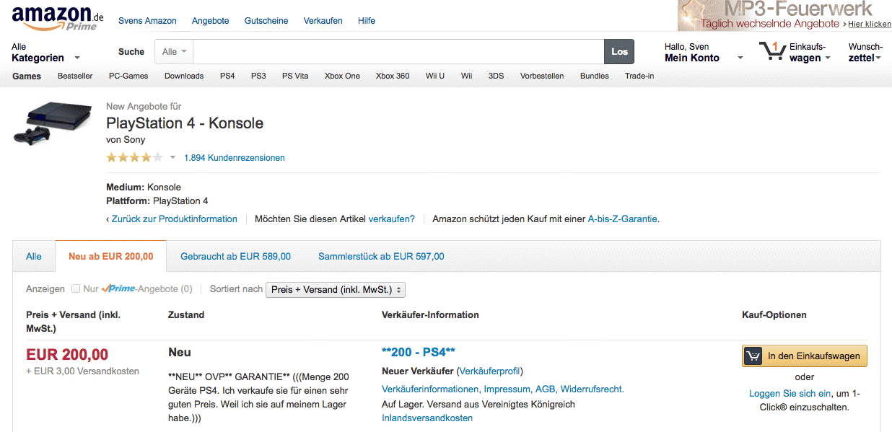Click the verkaufen? link
The width and height of the screenshot is (892, 432).
pyautogui.click(x=392, y=219)
